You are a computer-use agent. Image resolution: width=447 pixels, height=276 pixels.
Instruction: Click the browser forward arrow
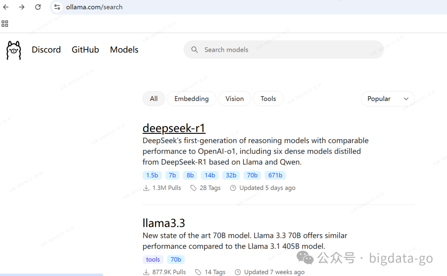22,7
